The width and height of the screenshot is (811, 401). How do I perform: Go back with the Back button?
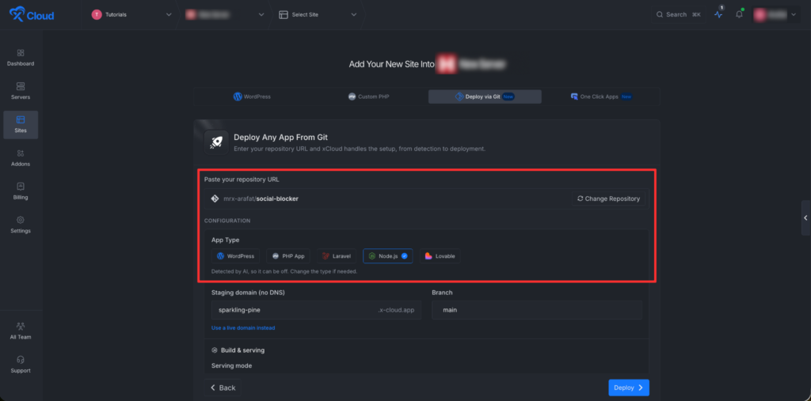tap(223, 388)
